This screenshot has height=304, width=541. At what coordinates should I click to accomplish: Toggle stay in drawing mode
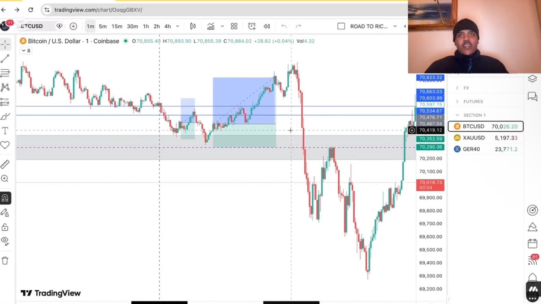tap(5, 212)
